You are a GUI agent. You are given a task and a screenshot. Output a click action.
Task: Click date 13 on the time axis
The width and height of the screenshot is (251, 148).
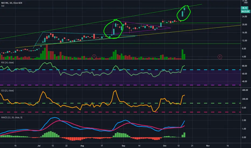53,146
